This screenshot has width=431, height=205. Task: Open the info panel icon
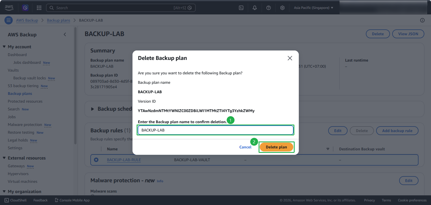[x=422, y=20]
